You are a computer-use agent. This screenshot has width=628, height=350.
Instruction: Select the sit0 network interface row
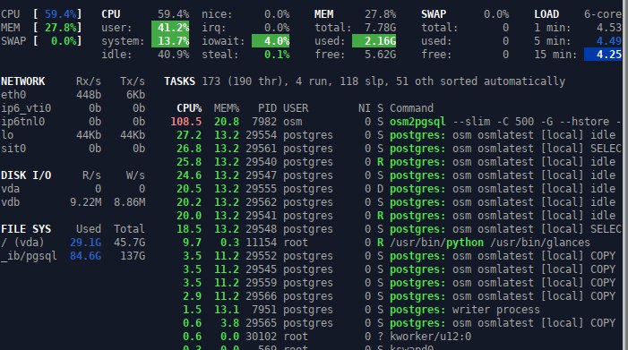tap(73, 149)
